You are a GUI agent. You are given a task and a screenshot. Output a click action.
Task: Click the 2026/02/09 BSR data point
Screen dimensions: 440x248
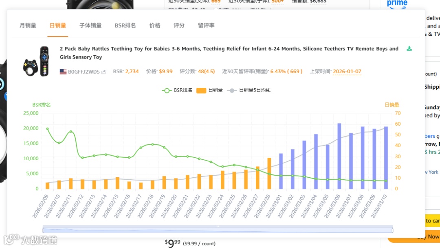click(47, 129)
